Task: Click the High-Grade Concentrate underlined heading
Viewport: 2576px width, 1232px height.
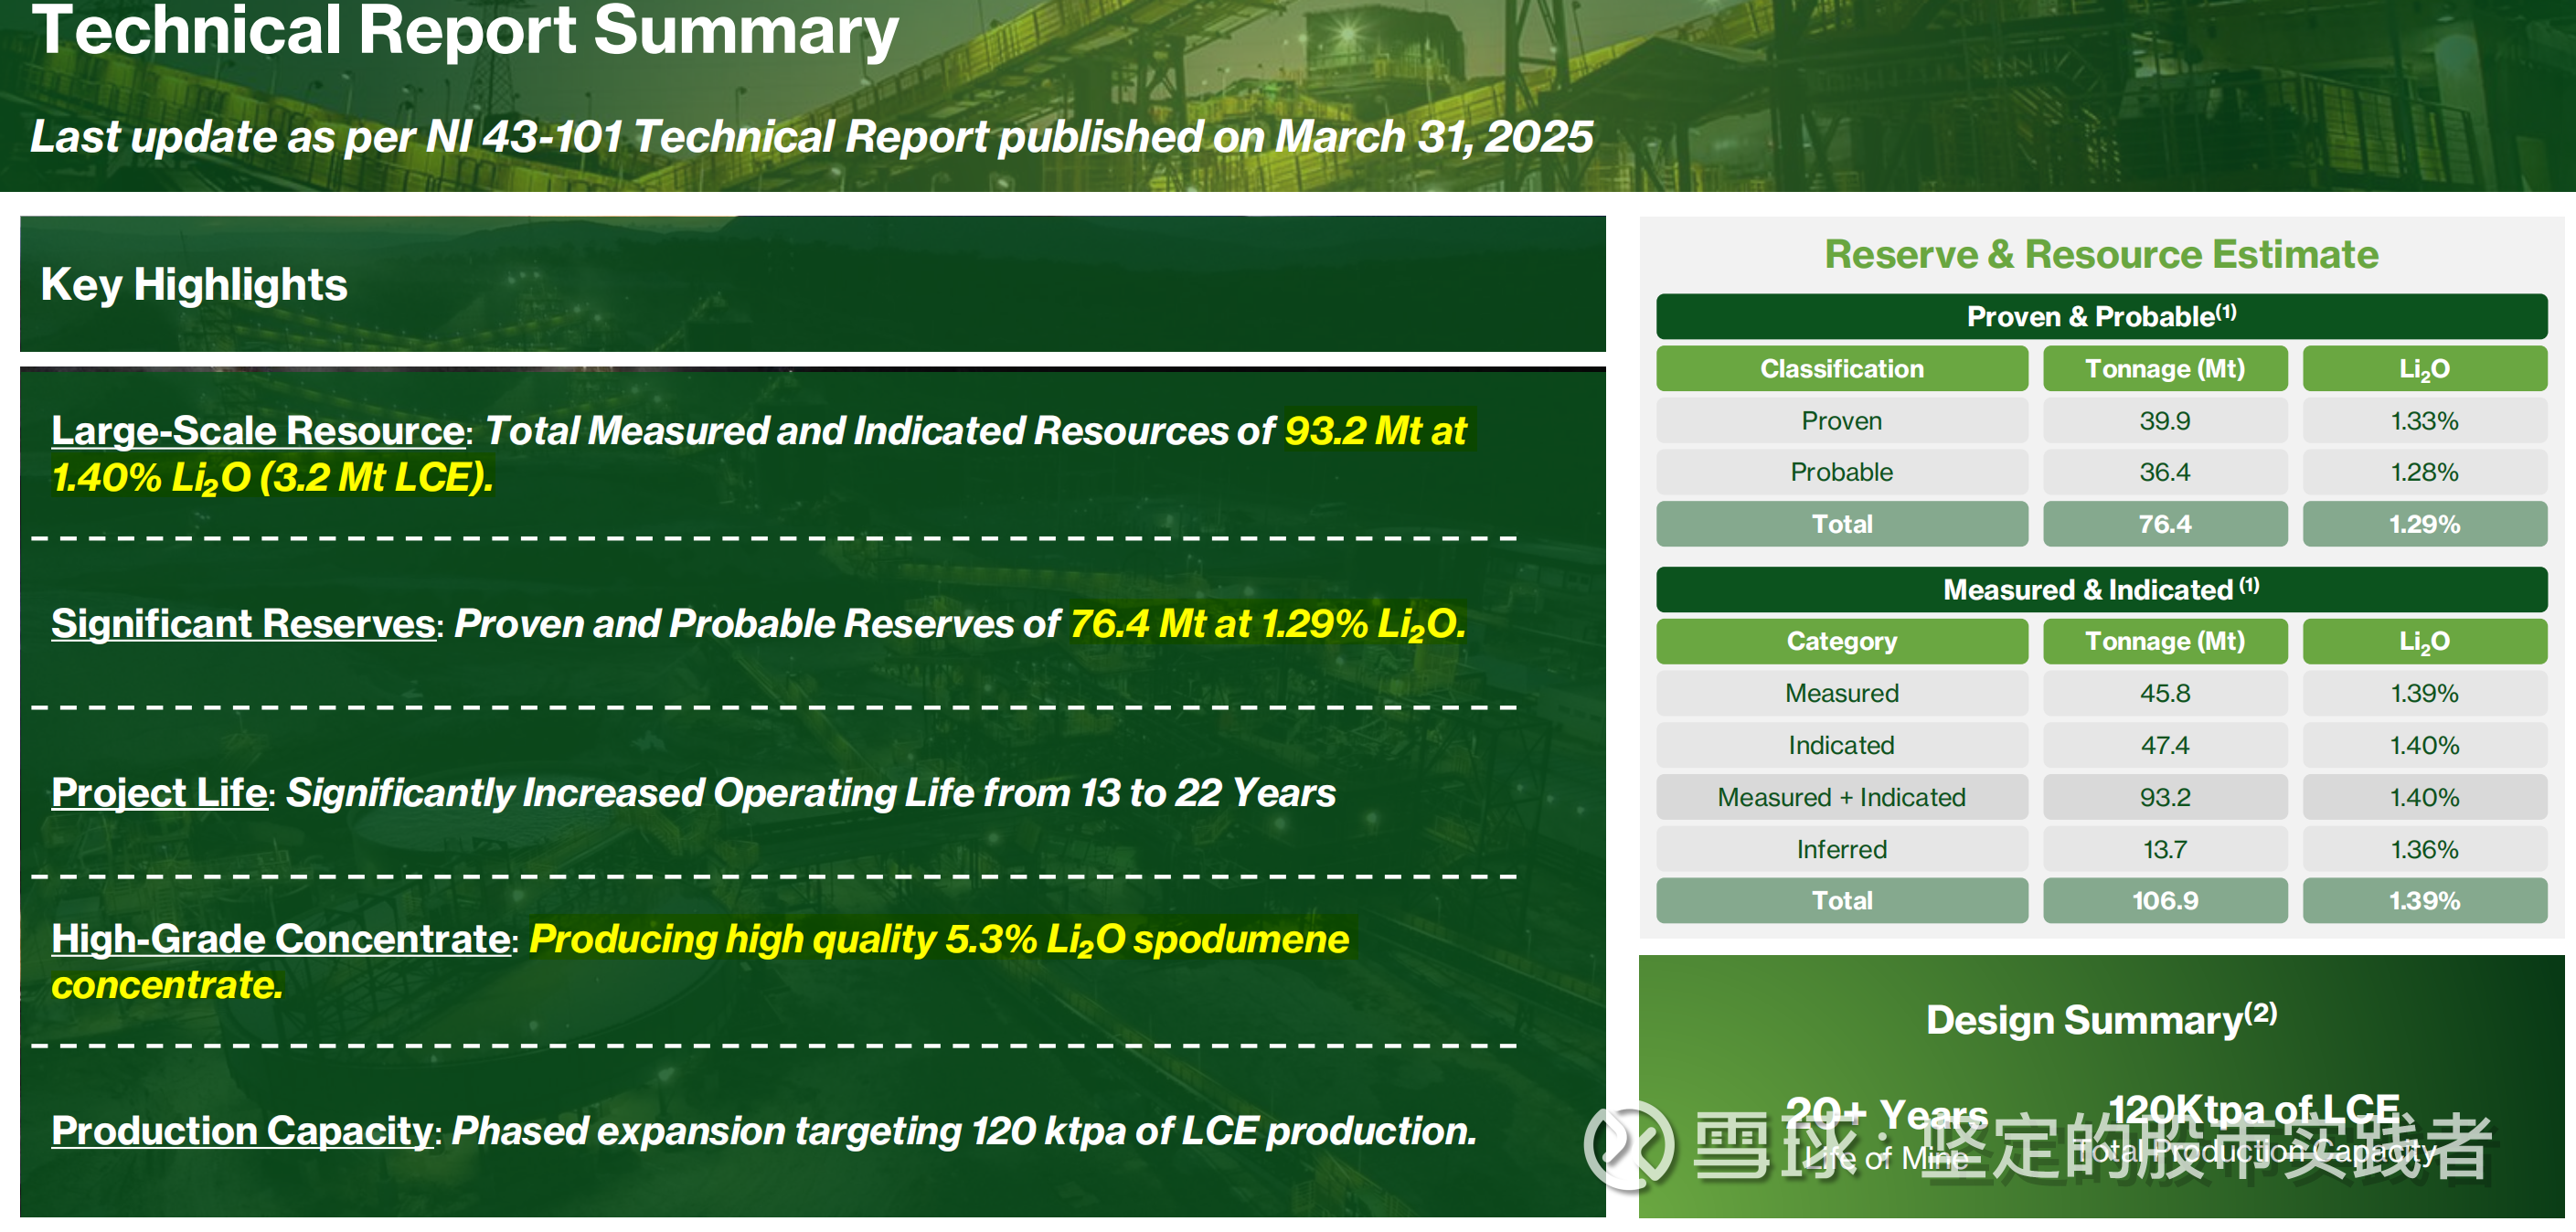Action: (x=281, y=939)
